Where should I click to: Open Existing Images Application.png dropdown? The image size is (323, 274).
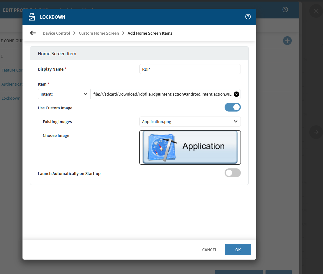[190, 122]
